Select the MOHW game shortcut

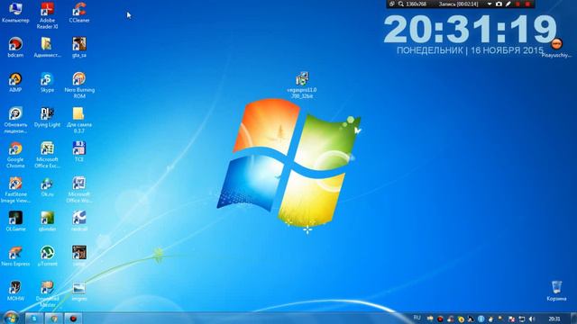(15, 291)
